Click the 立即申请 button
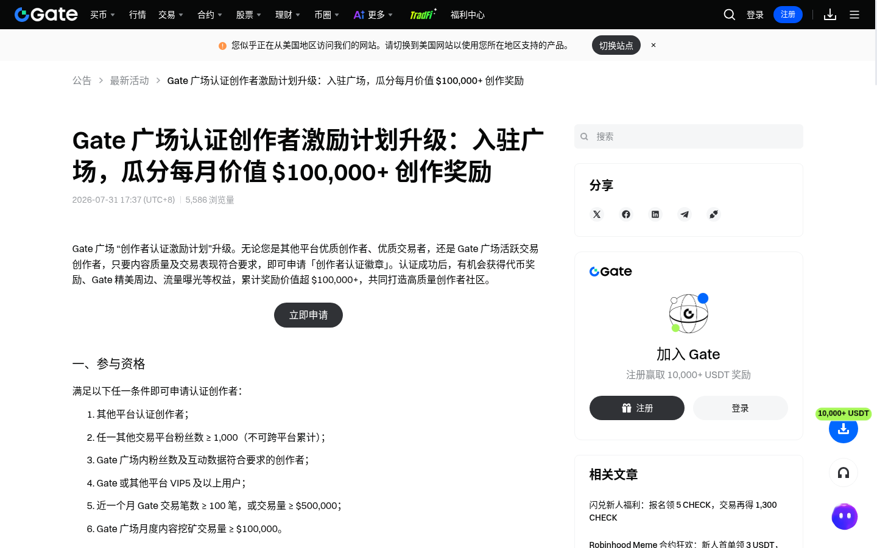Viewport: 877px width, 548px height. click(x=308, y=315)
